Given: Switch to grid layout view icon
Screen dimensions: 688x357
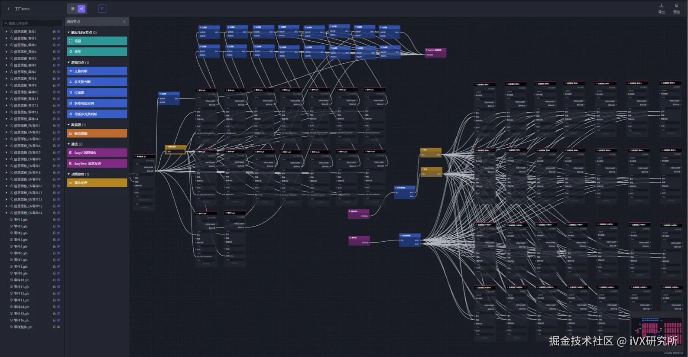Looking at the screenshot, I should coord(73,9).
